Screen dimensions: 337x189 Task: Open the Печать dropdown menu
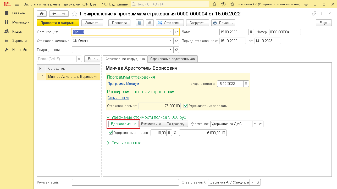pyautogui.click(x=223, y=23)
